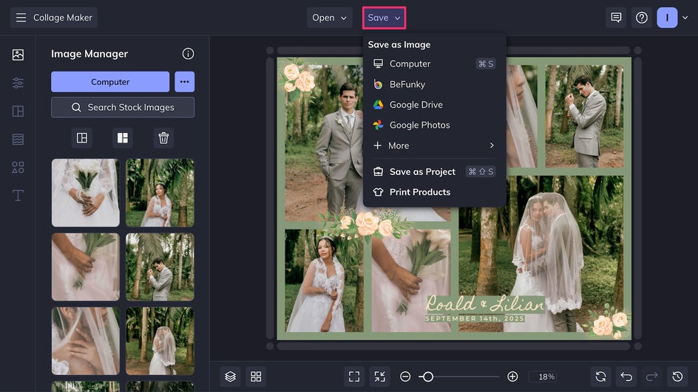Save image to Google Drive
Image resolution: width=698 pixels, height=392 pixels.
pos(434,104)
